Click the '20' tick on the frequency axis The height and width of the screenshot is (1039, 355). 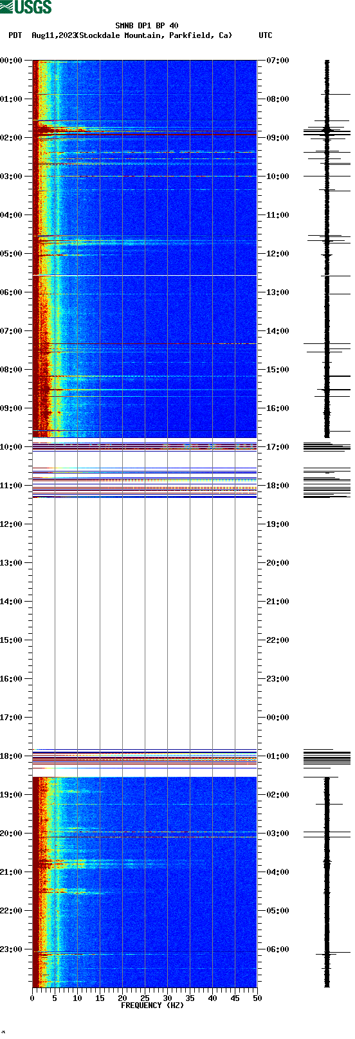tap(122, 998)
